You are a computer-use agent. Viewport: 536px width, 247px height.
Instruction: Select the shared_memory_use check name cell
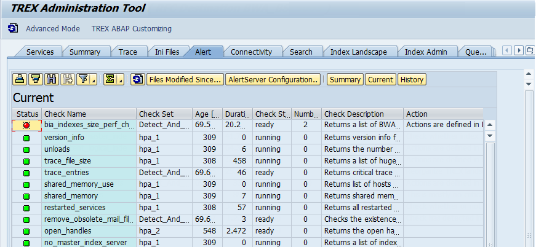[89, 184]
